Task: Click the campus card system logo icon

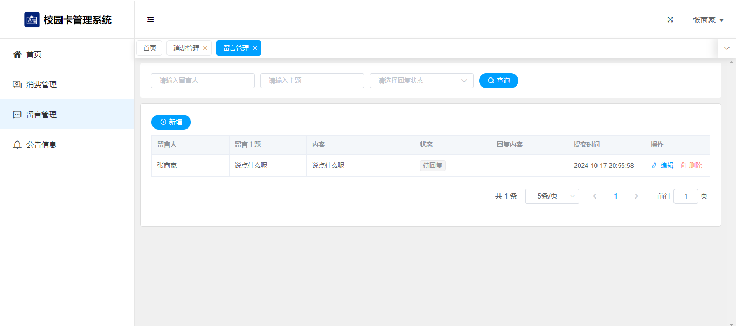Action: pos(32,20)
